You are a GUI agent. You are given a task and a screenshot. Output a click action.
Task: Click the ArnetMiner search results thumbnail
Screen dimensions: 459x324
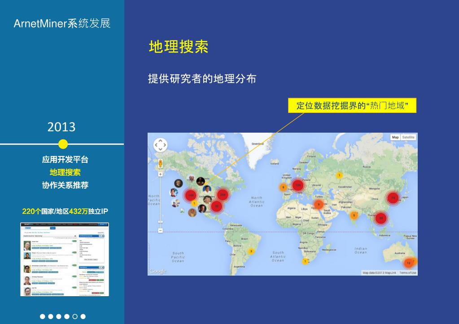point(65,259)
